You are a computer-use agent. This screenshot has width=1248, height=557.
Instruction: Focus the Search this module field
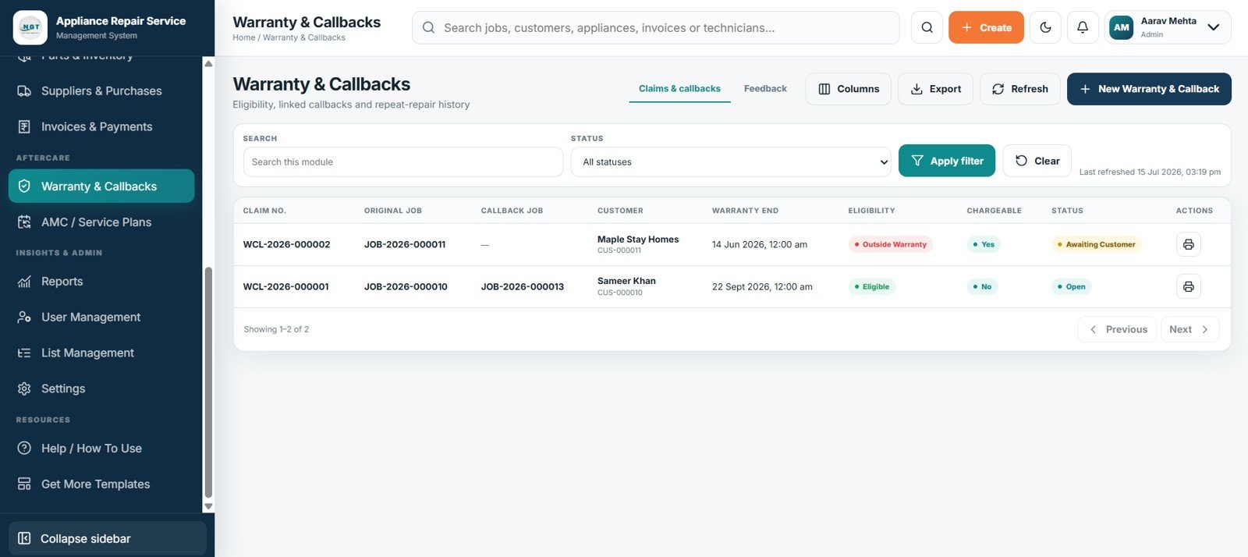point(403,161)
